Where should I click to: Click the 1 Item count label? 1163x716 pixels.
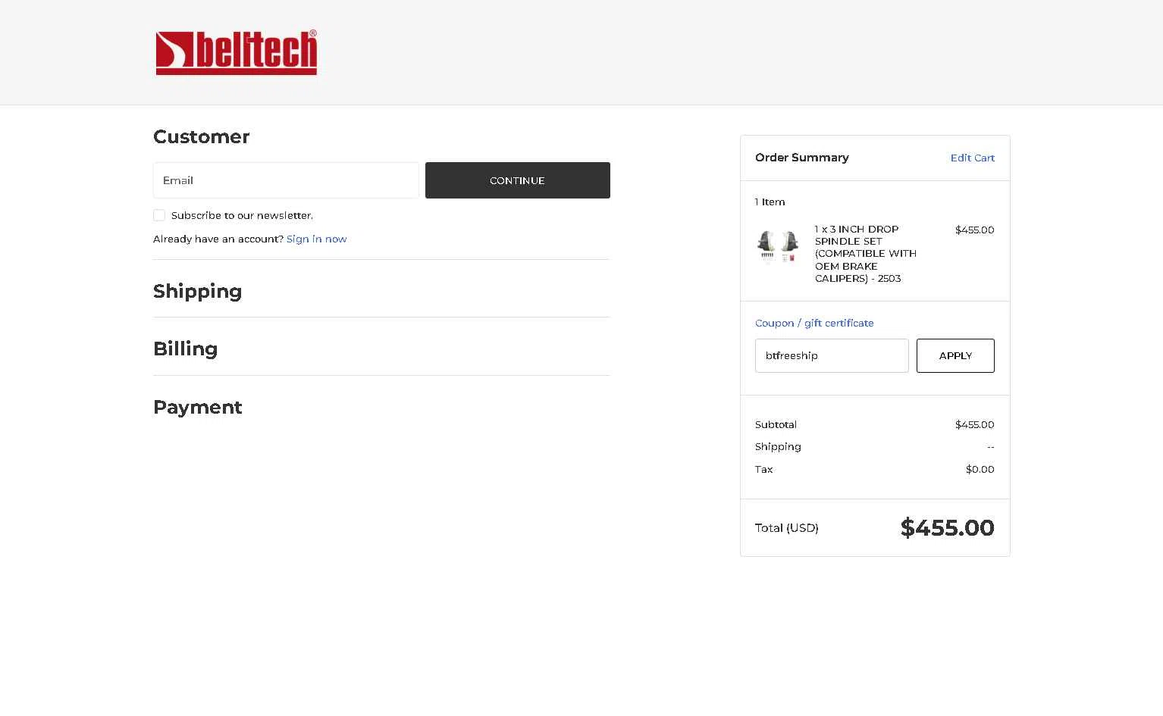tap(770, 202)
